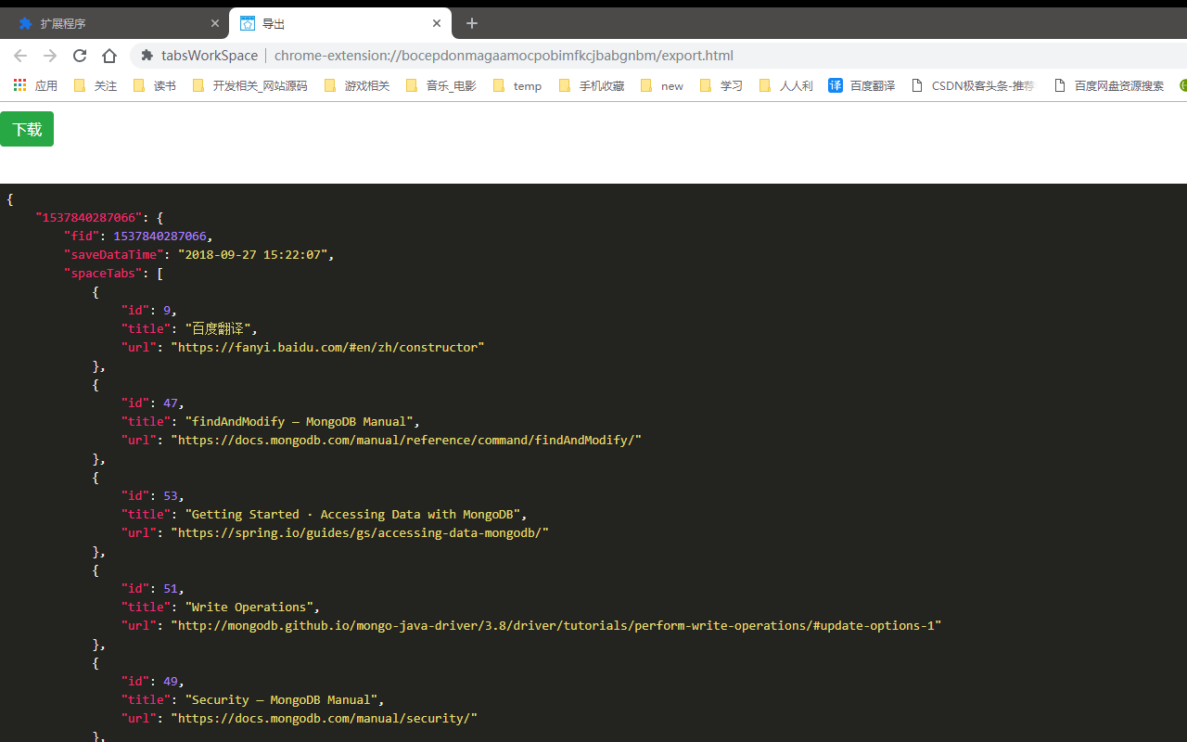Go forward to next page

tap(50, 56)
